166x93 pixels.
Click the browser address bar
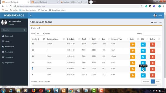77,6
